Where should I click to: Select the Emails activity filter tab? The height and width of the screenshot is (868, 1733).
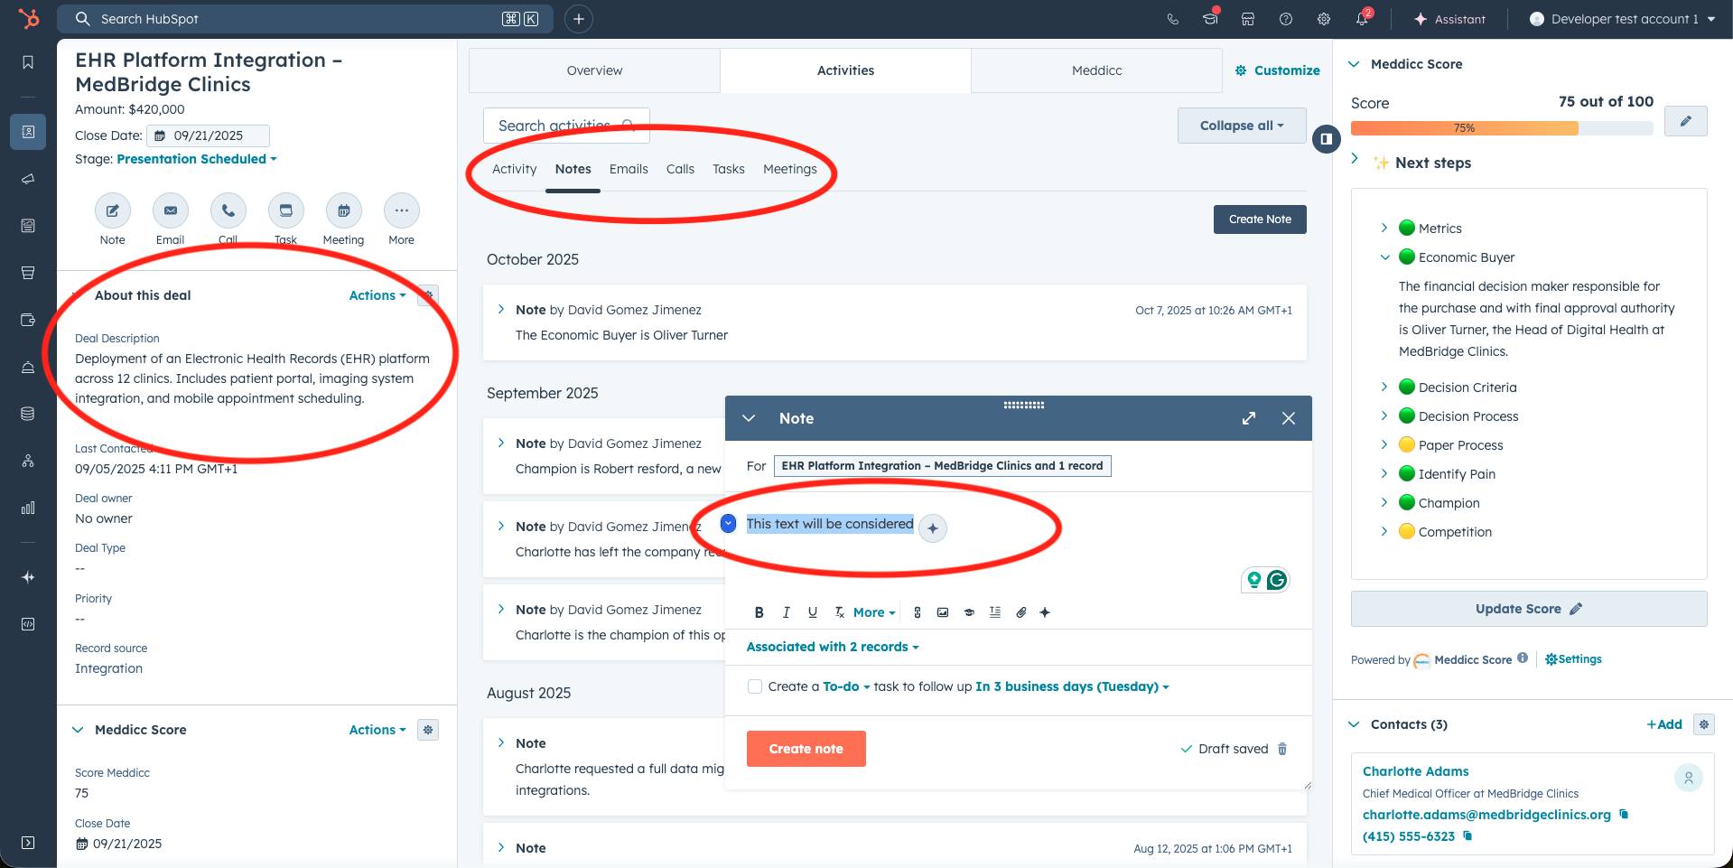pos(629,169)
